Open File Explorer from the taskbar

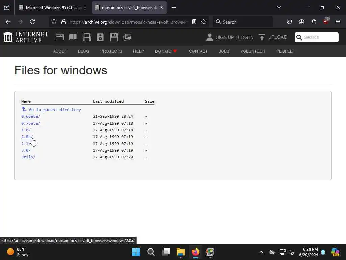pyautogui.click(x=181, y=252)
